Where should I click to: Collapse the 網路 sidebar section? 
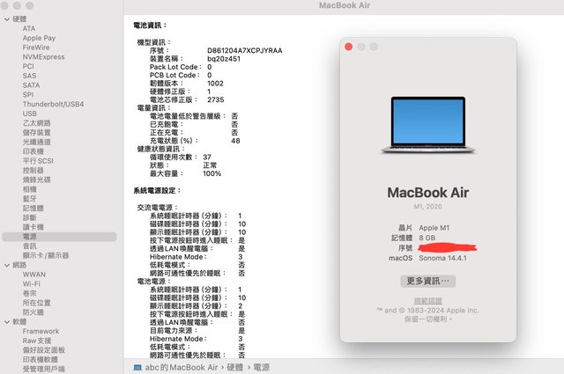5,265
